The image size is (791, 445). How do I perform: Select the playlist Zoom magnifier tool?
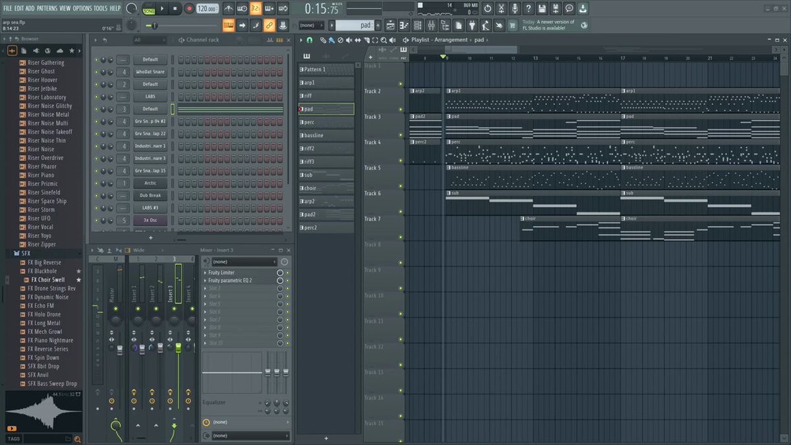[383, 40]
